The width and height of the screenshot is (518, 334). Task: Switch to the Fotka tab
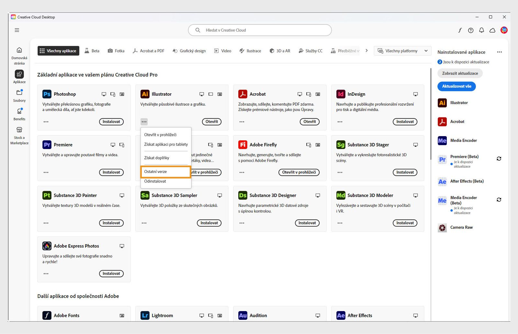116,51
